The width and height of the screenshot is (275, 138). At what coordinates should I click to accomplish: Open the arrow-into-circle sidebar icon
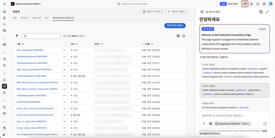4,59
